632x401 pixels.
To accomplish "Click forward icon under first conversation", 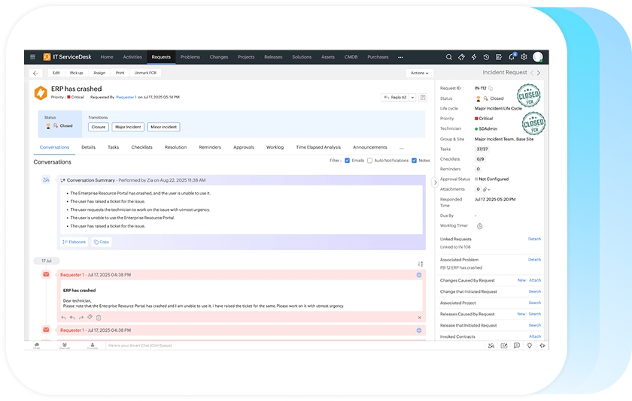I will pyautogui.click(x=81, y=318).
